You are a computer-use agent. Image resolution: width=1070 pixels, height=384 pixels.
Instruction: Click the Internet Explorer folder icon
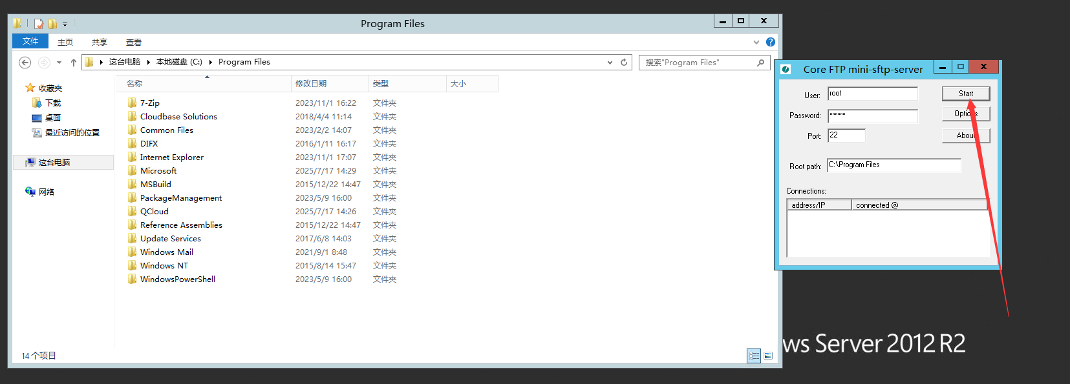133,157
